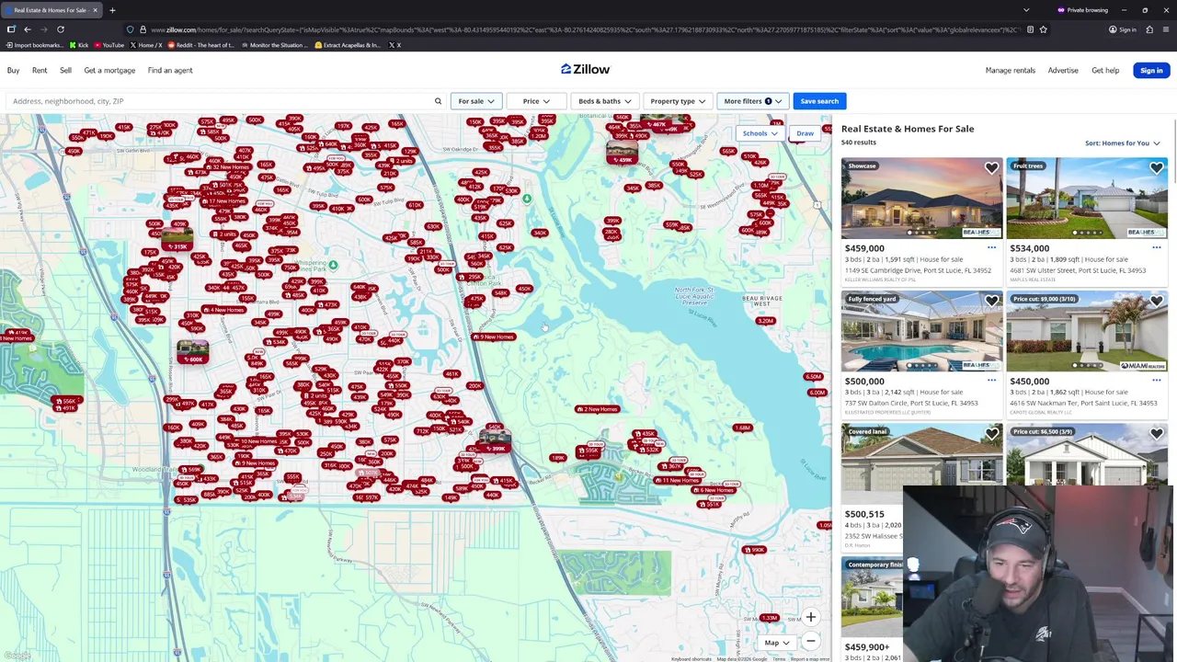Save the $459,000 home with heart icon
The height and width of the screenshot is (662, 1177).
coord(991,168)
